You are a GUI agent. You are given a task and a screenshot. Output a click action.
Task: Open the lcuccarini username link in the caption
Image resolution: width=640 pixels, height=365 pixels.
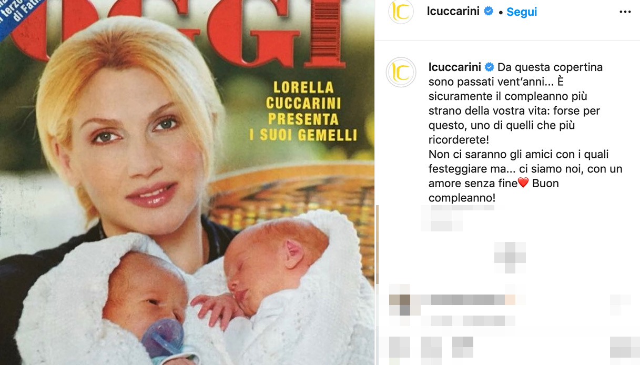click(x=454, y=67)
